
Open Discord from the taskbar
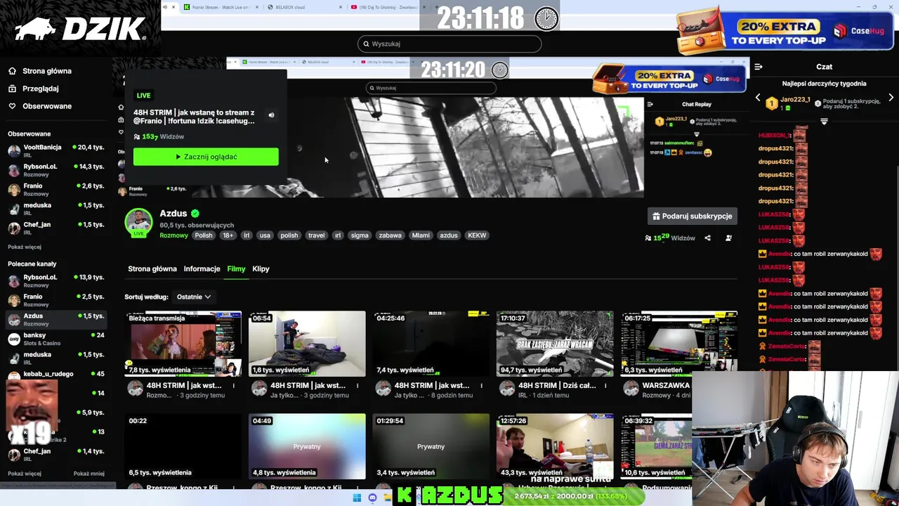tap(372, 498)
